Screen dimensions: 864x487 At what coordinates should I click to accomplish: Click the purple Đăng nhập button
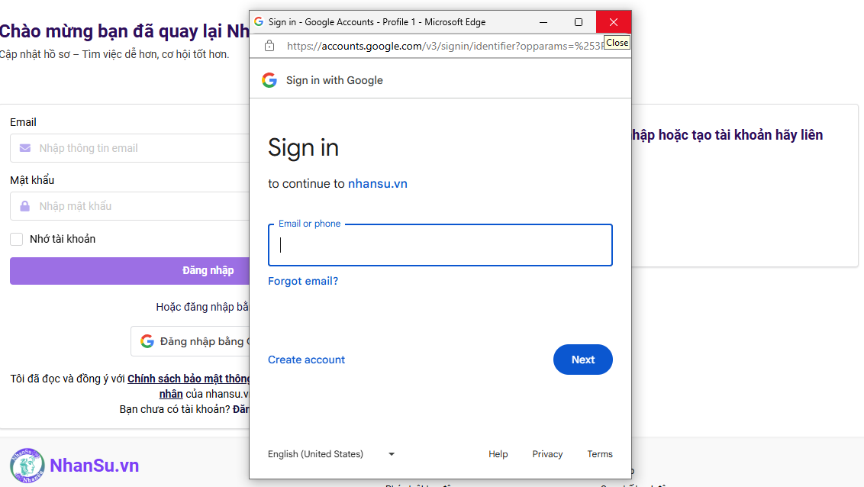(130, 270)
